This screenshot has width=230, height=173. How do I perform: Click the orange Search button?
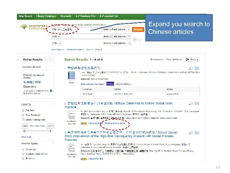pos(138,29)
